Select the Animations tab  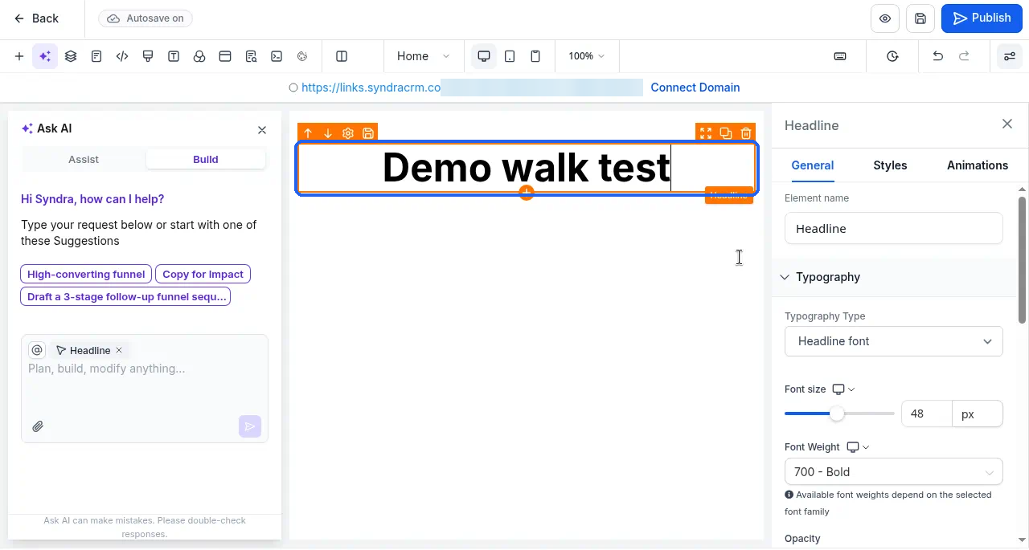977,165
